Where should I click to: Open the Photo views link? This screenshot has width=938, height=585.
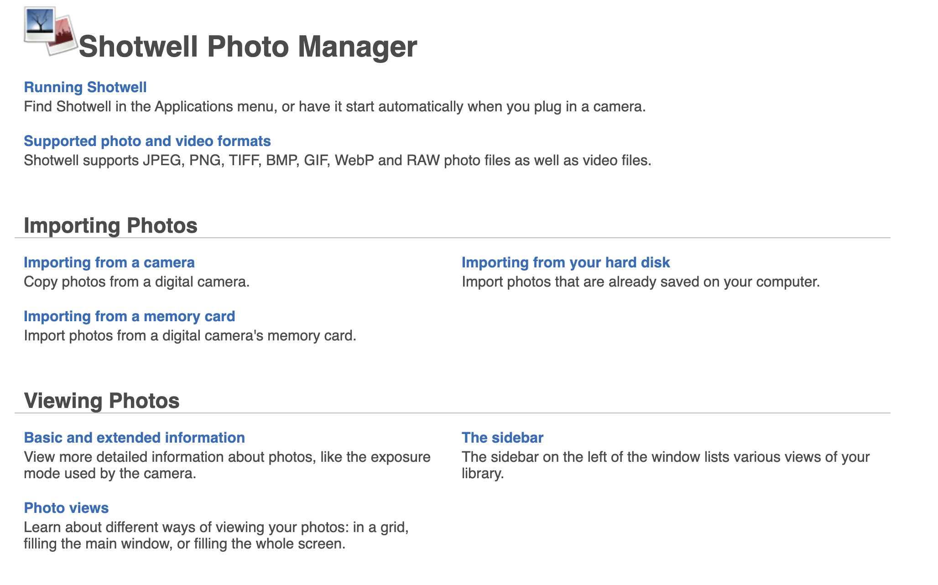(x=66, y=508)
